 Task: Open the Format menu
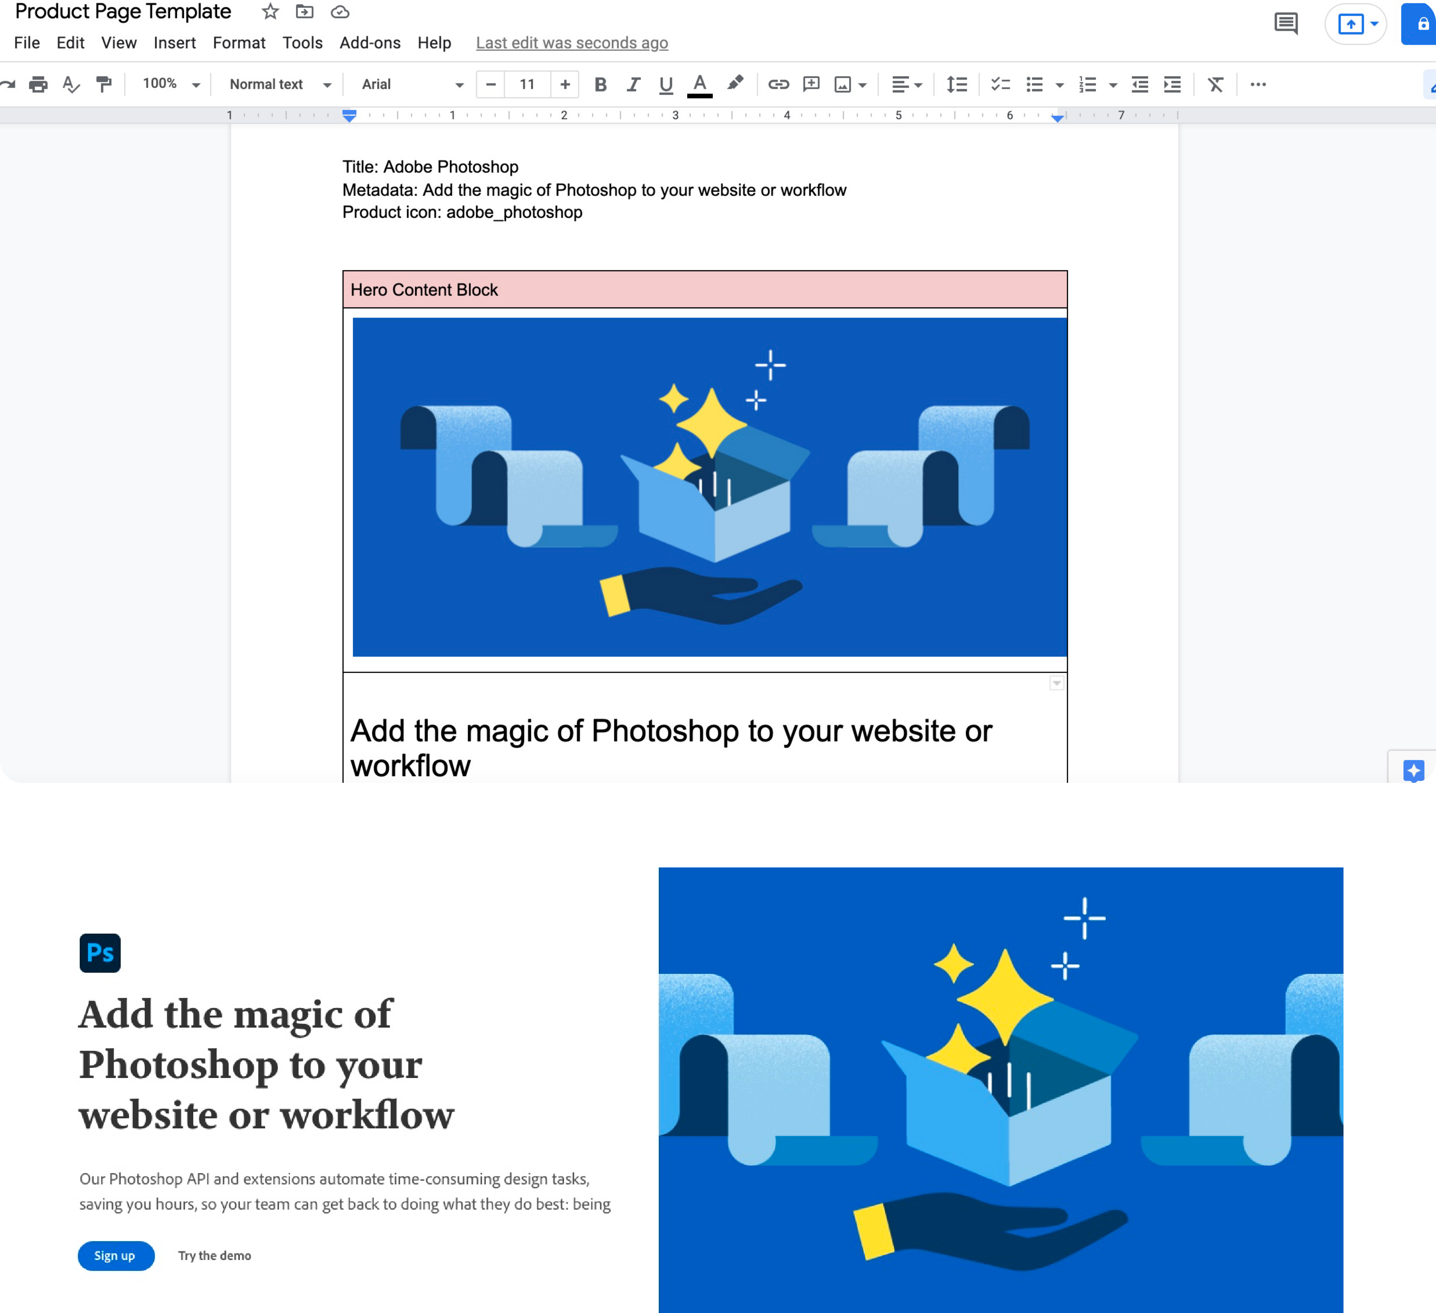pyautogui.click(x=239, y=43)
